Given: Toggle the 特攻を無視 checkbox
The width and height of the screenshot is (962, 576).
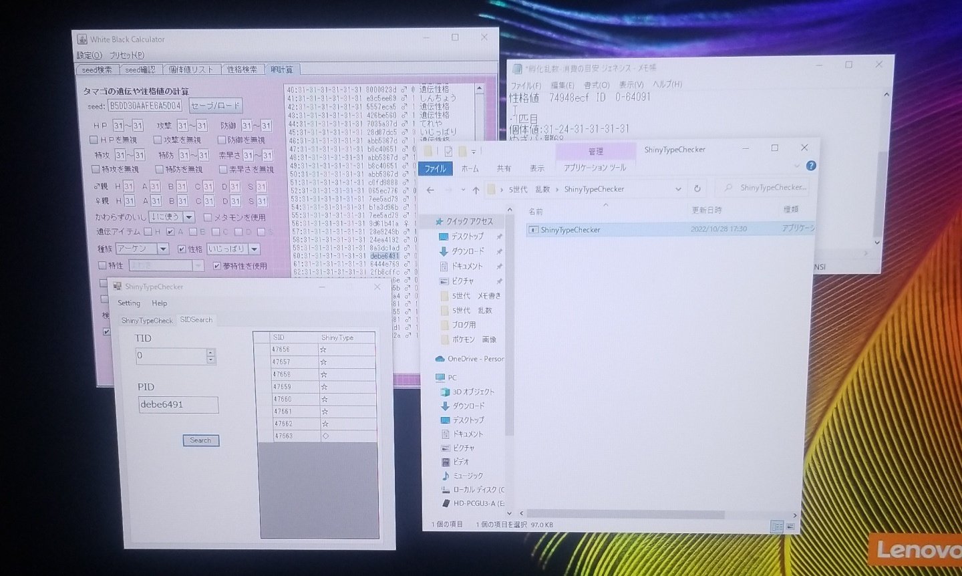Looking at the screenshot, I should (96, 169).
